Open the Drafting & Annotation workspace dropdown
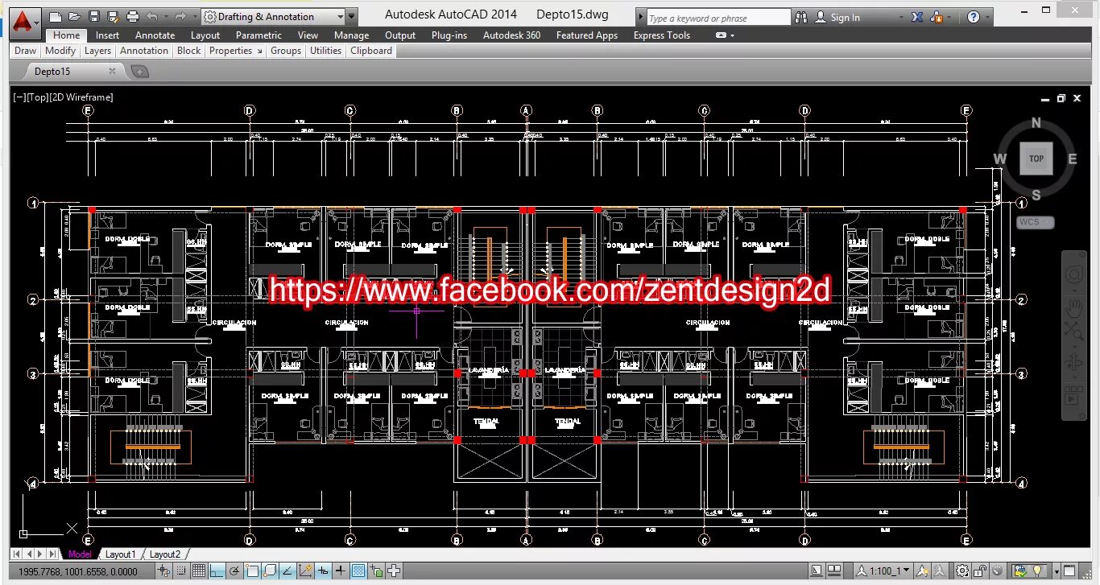 [273, 16]
